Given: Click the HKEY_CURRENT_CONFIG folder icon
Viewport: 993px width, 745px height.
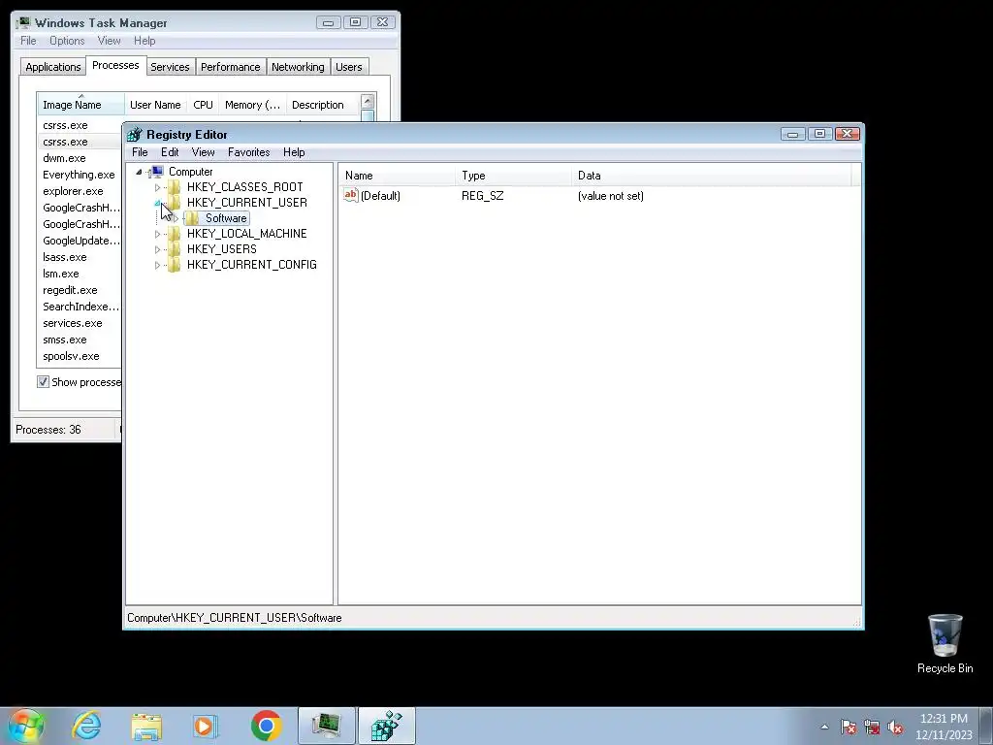Looking at the screenshot, I should 175,265.
